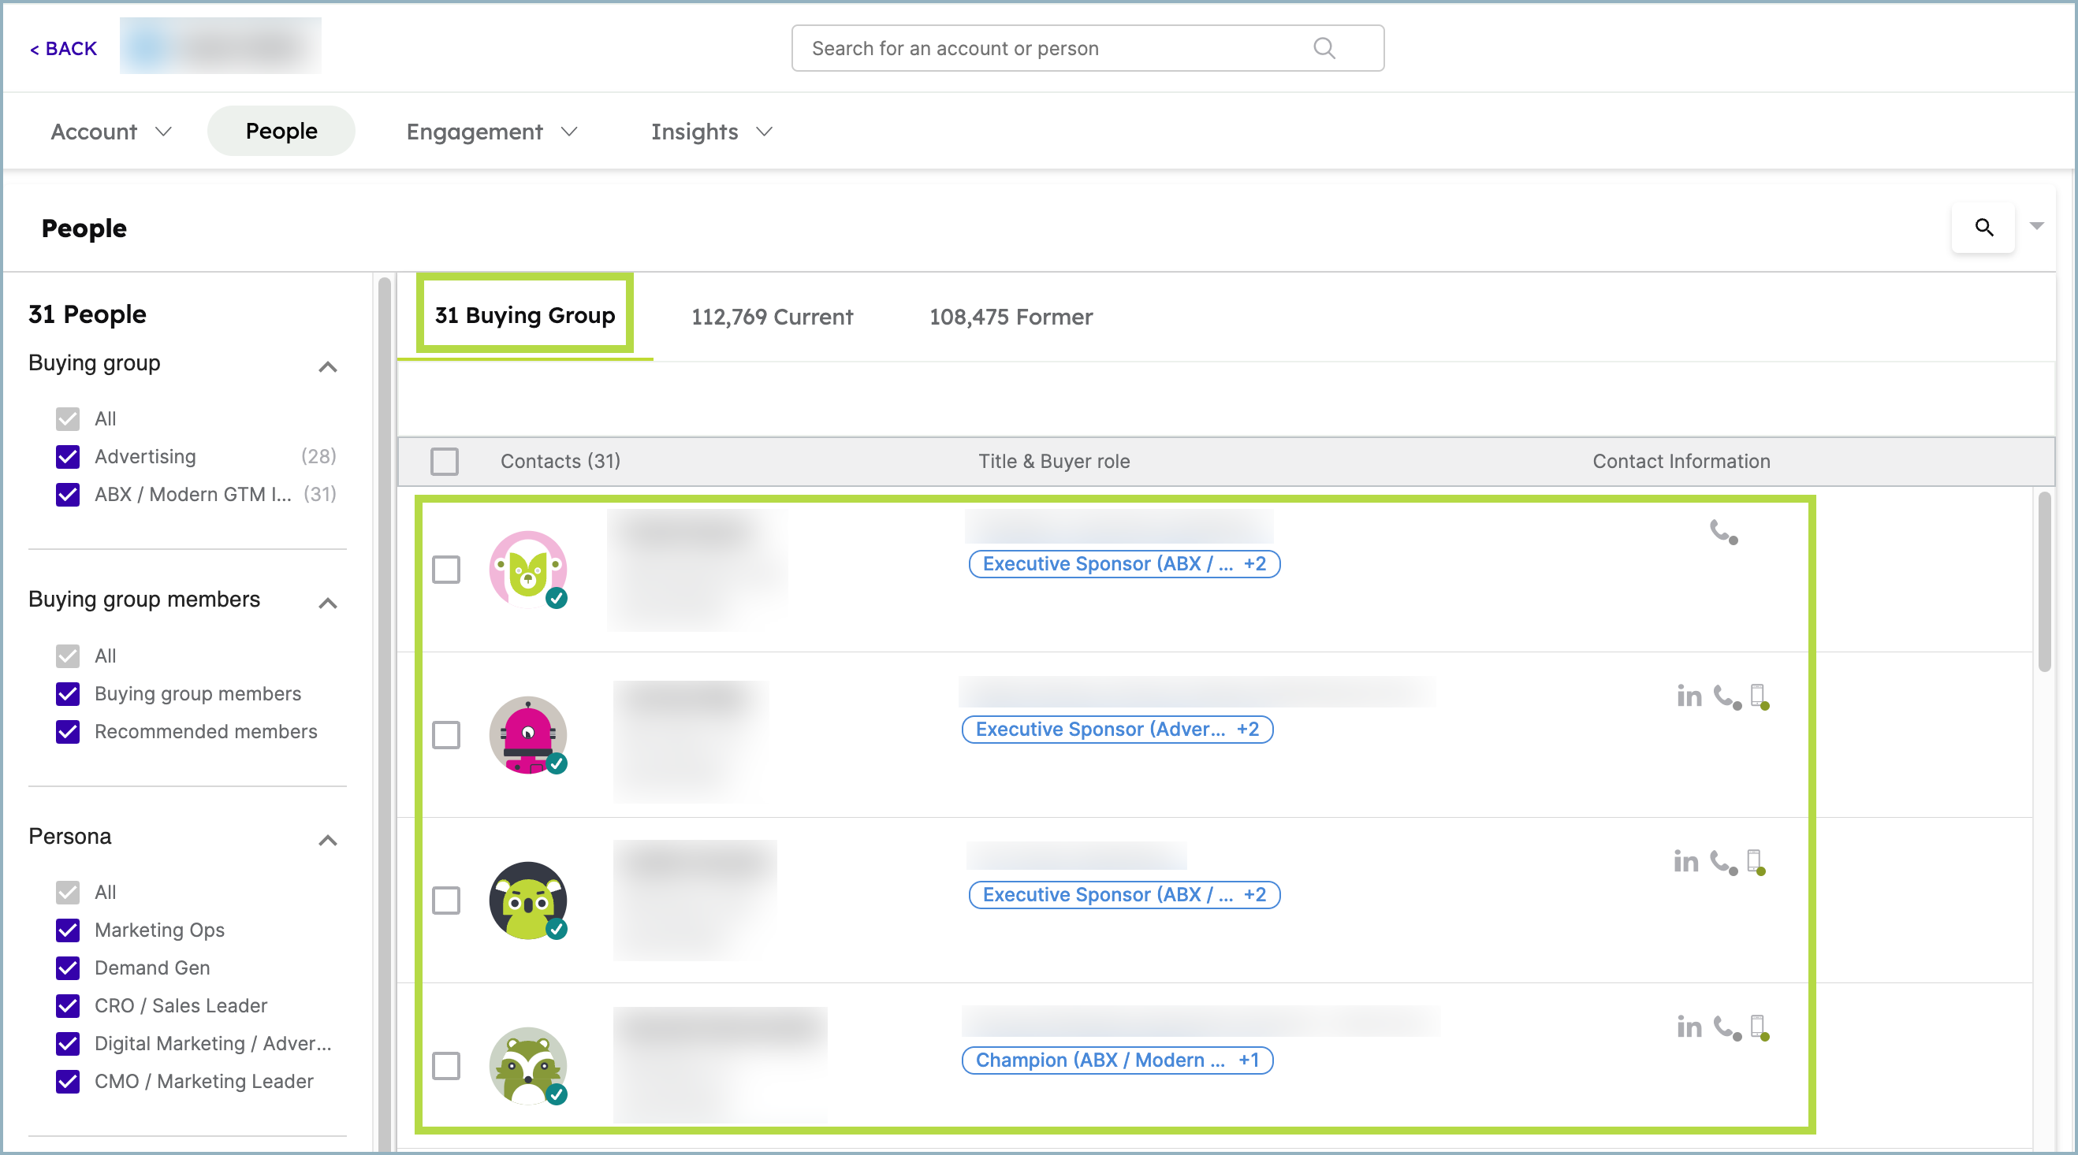This screenshot has width=2078, height=1155.
Task: Navigate back using the BACK link
Action: 63,47
